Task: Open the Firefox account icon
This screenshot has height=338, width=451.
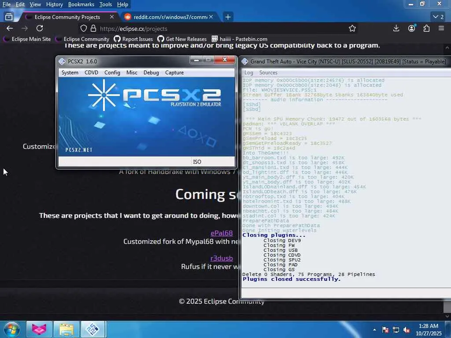Action: [412, 28]
